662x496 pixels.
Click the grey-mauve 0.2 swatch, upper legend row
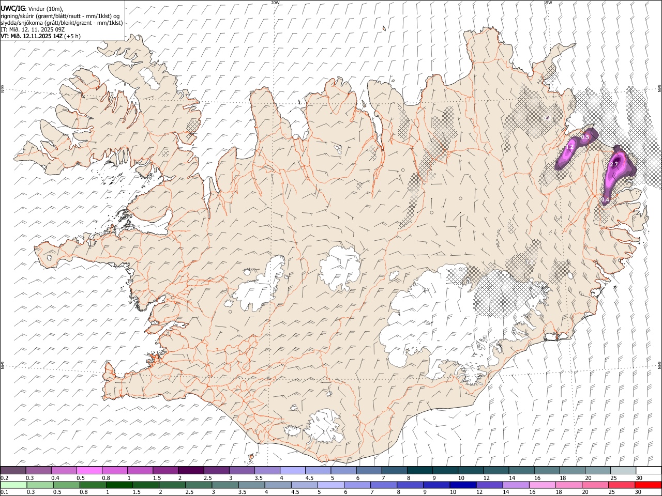tap(13, 470)
